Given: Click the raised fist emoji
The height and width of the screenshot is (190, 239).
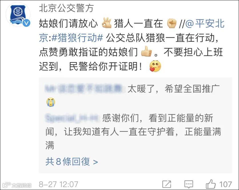Looking at the screenshot, I should 172,23.
